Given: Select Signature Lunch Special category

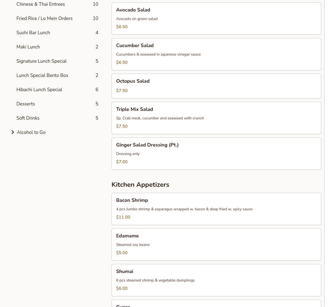Looking at the screenshot, I should coord(41,61).
